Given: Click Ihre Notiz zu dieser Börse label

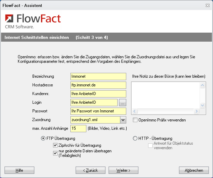Looking at the screenshot, I should [169, 76].
